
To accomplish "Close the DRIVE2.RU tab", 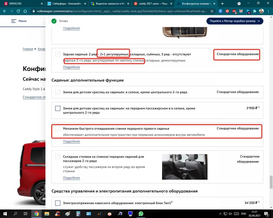I will 42,4.
